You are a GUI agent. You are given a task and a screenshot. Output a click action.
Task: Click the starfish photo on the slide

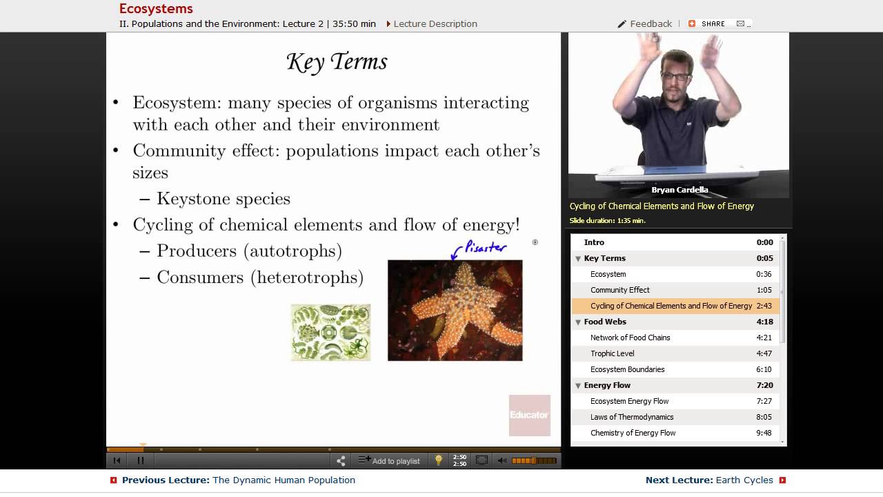click(455, 310)
